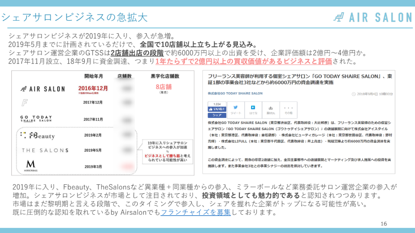This screenshot has height=233, width=415.
Task: Click the AIR SALON logo in the slide header
Action: pyautogui.click(x=373, y=17)
